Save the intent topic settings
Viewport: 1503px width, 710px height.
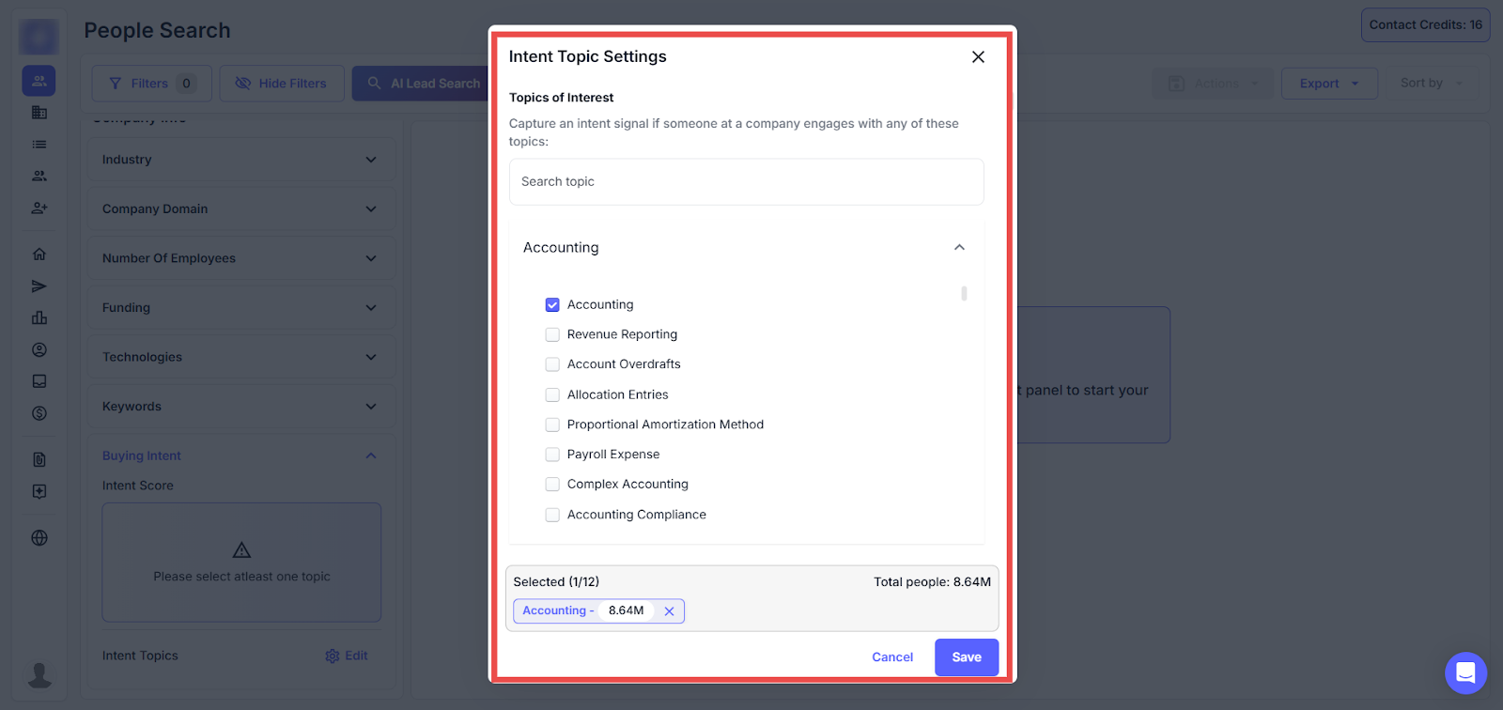point(966,657)
